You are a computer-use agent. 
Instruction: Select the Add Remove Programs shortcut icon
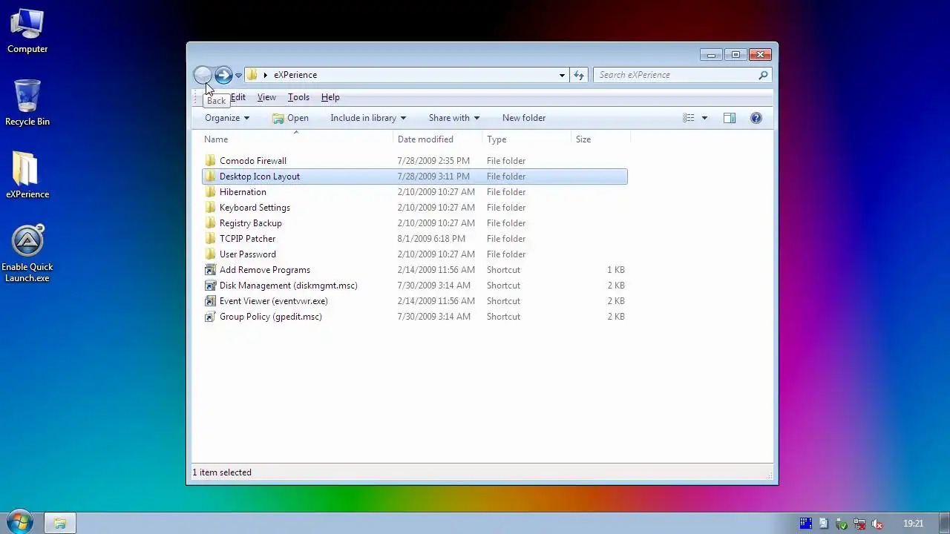(211, 270)
